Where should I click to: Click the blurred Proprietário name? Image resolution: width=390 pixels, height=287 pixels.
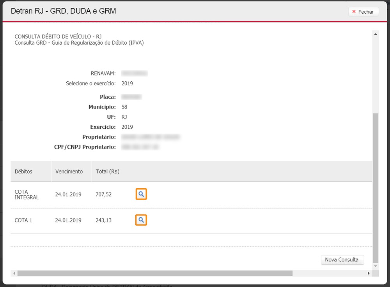(x=151, y=137)
